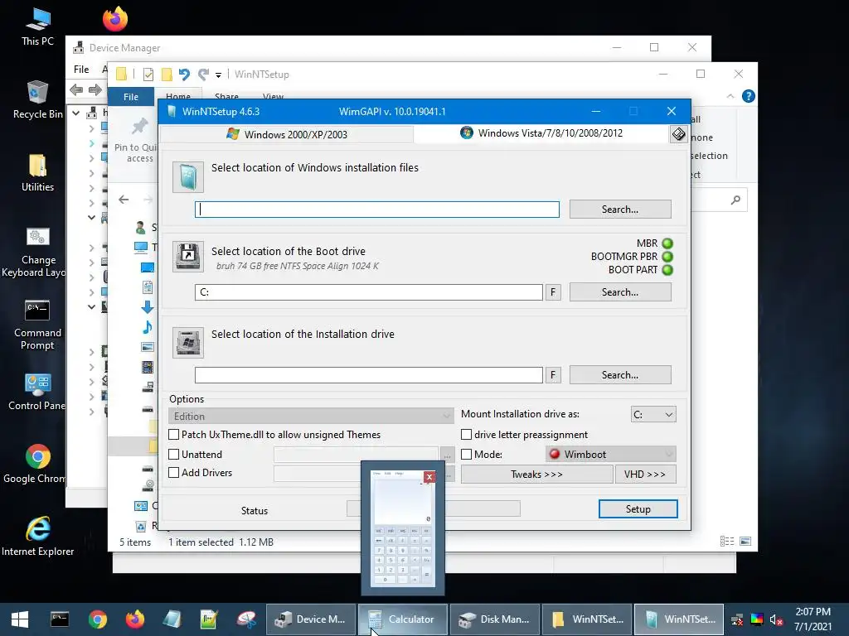Click installation files path input field
This screenshot has height=636, width=849.
[x=377, y=210]
